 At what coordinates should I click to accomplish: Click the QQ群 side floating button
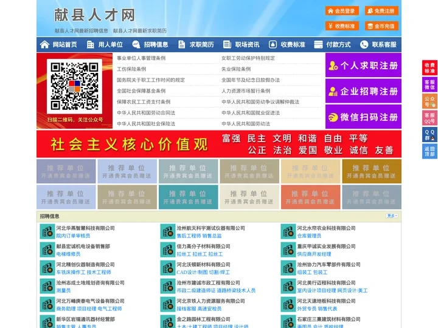pyautogui.click(x=429, y=135)
